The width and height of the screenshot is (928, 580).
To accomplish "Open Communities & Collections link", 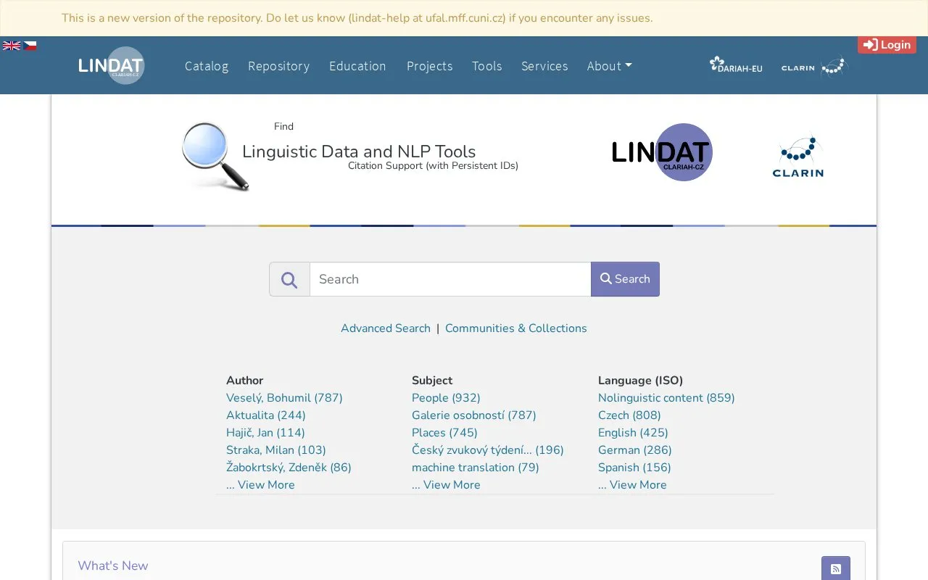I will click(x=516, y=328).
